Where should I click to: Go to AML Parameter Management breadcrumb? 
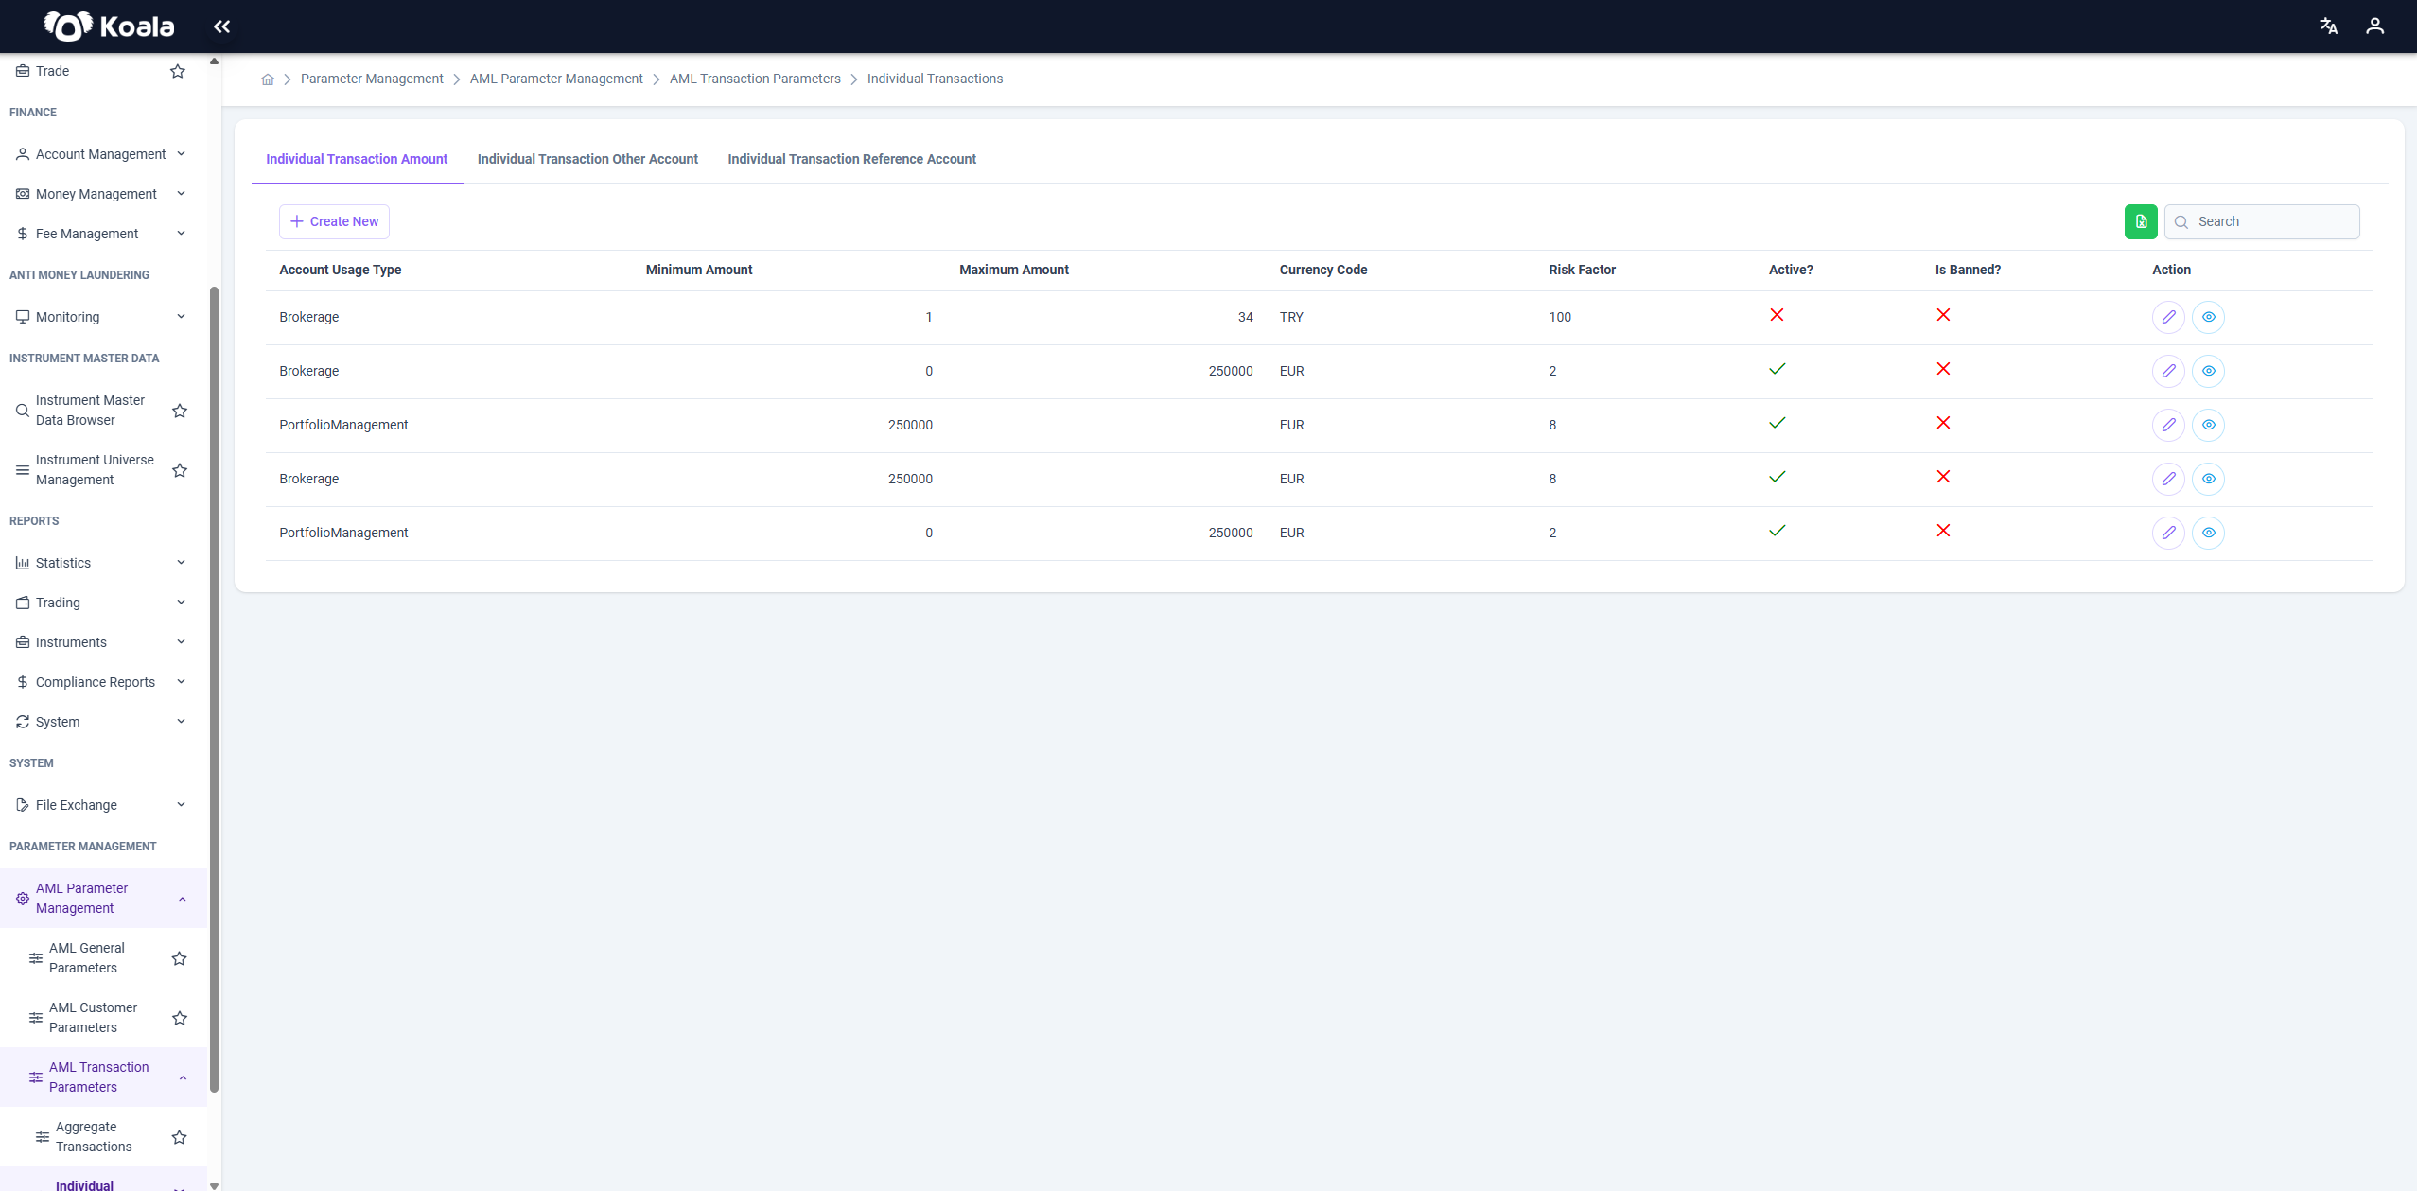click(x=556, y=79)
